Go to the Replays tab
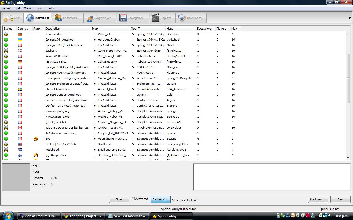 pyautogui.click(x=162, y=18)
